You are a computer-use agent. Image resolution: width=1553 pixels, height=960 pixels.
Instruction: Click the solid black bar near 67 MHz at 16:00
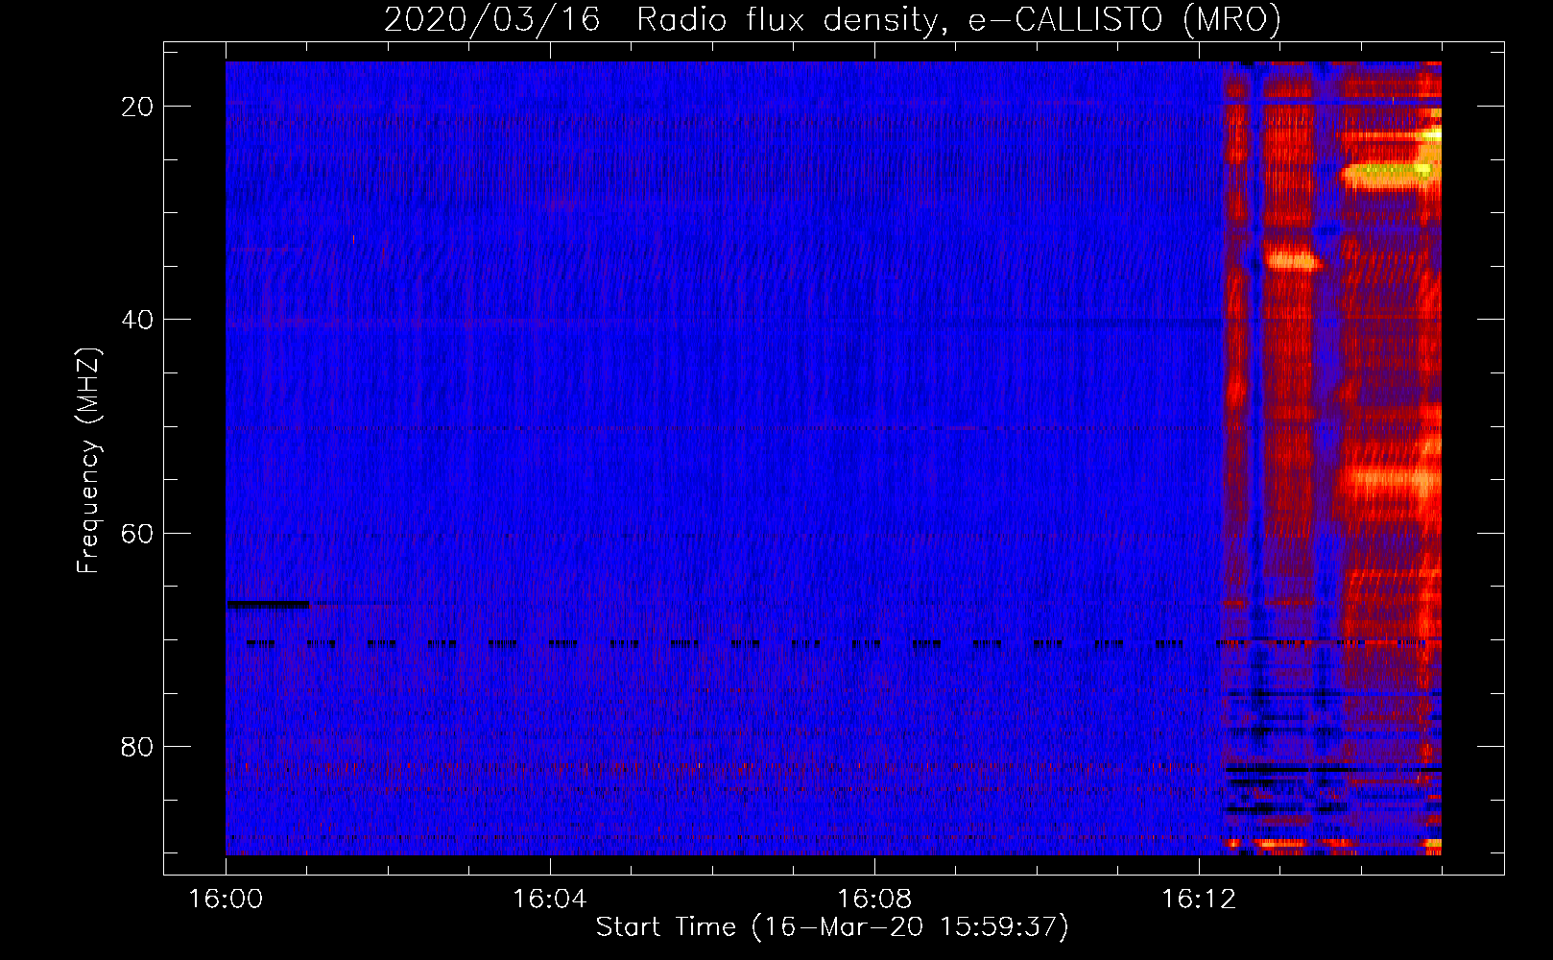coord(268,604)
